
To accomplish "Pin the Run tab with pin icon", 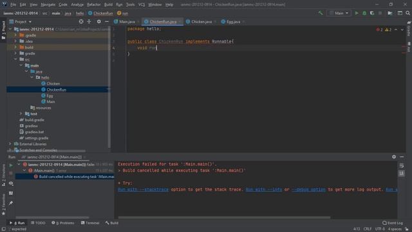I will coord(11,203).
